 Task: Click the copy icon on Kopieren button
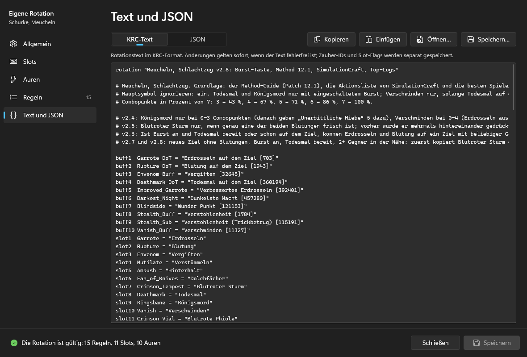click(317, 39)
